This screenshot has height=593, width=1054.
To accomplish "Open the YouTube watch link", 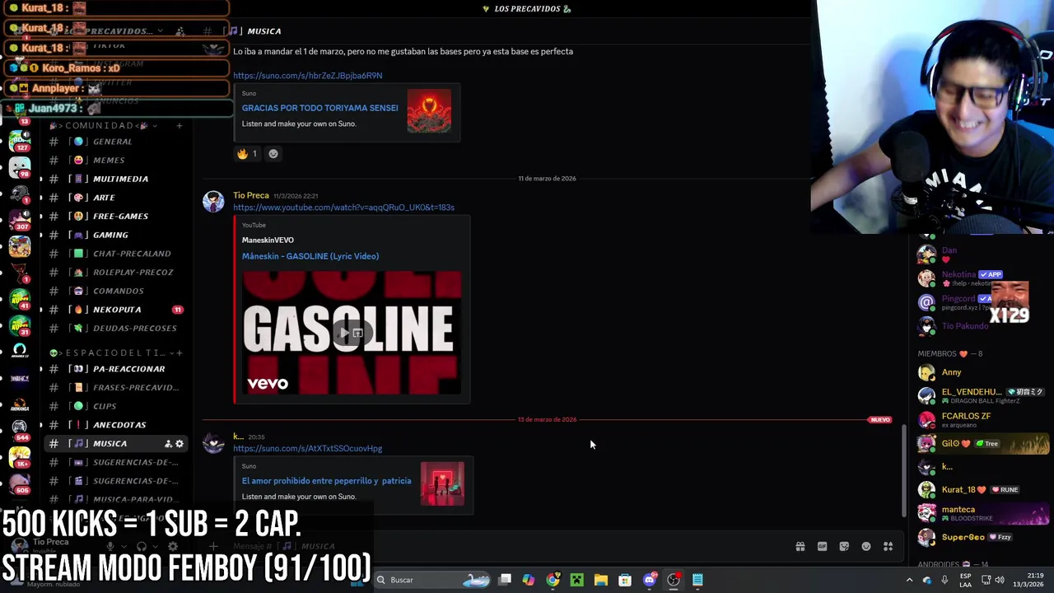I will (x=343, y=208).
